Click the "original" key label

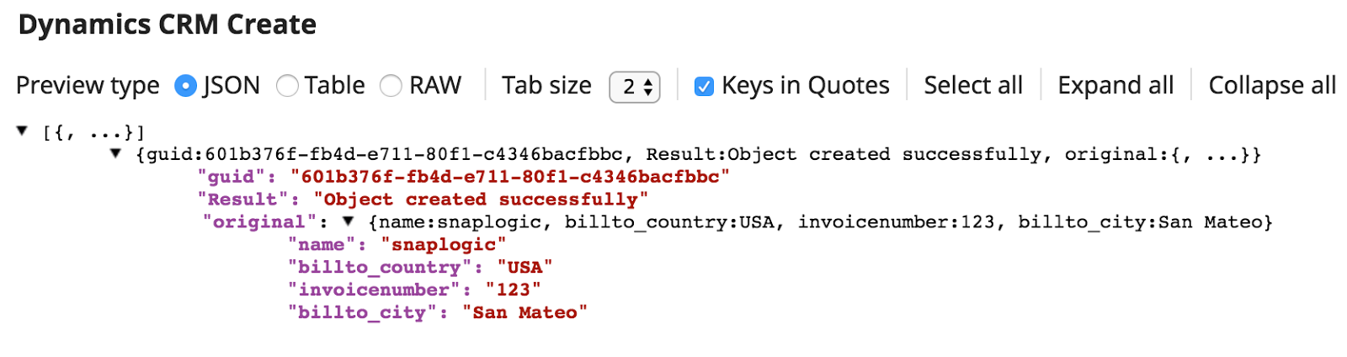pos(259,222)
